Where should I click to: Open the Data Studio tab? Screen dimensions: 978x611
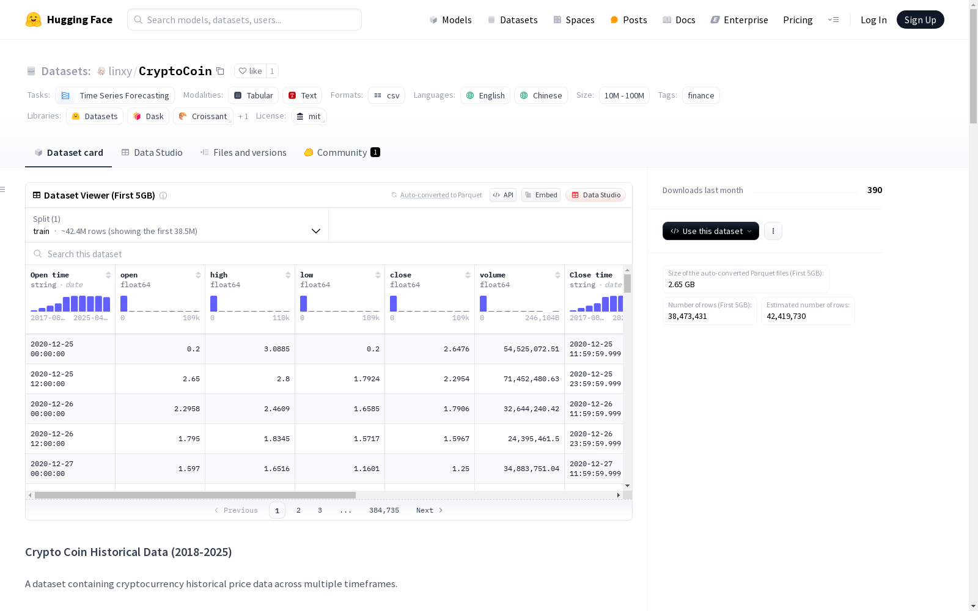(152, 153)
